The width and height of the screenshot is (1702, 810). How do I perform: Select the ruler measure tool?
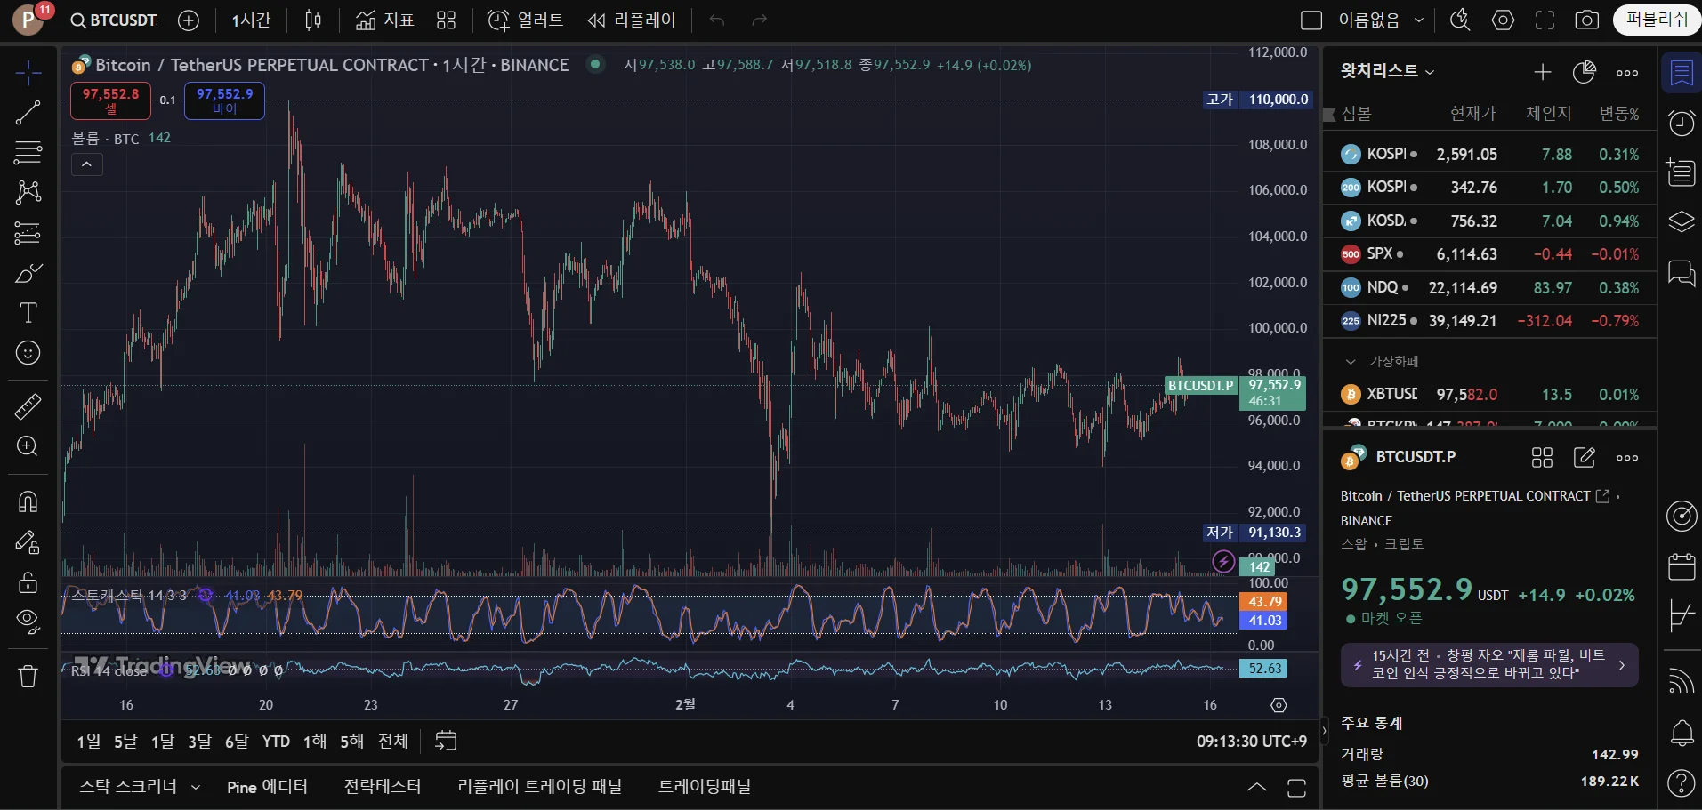tap(28, 406)
